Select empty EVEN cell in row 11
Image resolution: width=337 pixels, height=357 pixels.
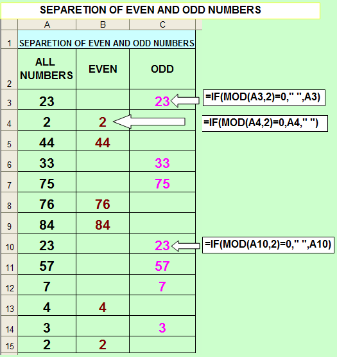[103, 264]
